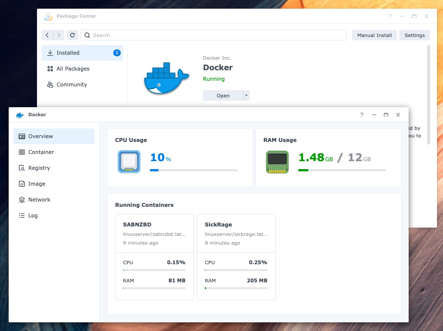The image size is (443, 331).
Task: Click the magnifier icon in the search box
Action: [87, 35]
